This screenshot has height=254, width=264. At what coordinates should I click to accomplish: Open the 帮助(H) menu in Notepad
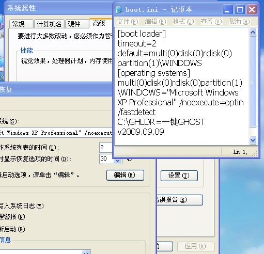click(239, 22)
